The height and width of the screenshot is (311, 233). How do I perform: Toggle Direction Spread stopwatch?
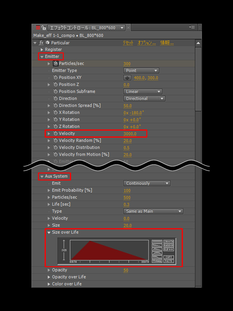pos(56,105)
